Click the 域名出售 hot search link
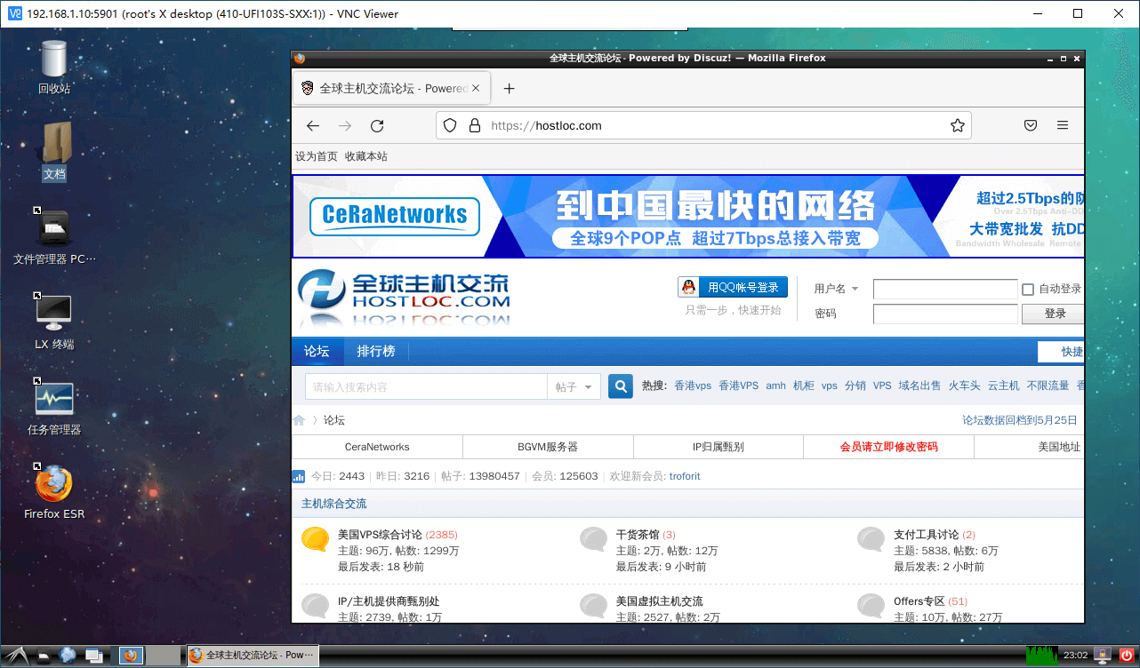Image resolution: width=1140 pixels, height=668 pixels. coord(919,386)
